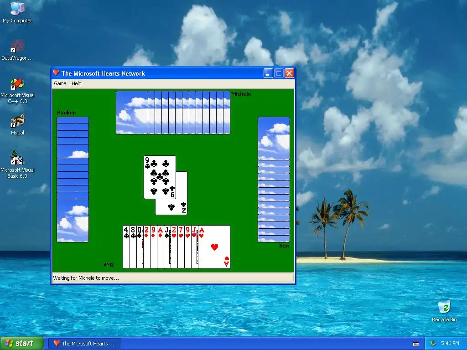Viewport: 467px width, 350px height.
Task: Choose the Jack of spades card
Action: point(167,247)
